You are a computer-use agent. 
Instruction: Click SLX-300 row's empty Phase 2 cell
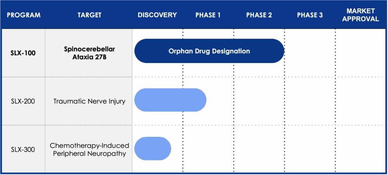click(259, 150)
